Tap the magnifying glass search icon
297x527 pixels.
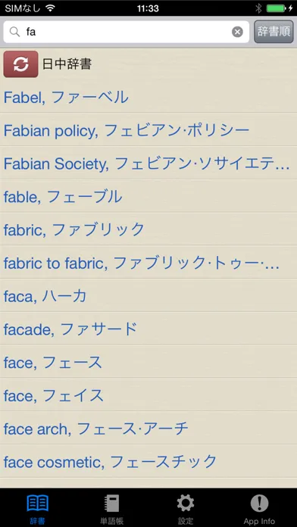click(15, 32)
